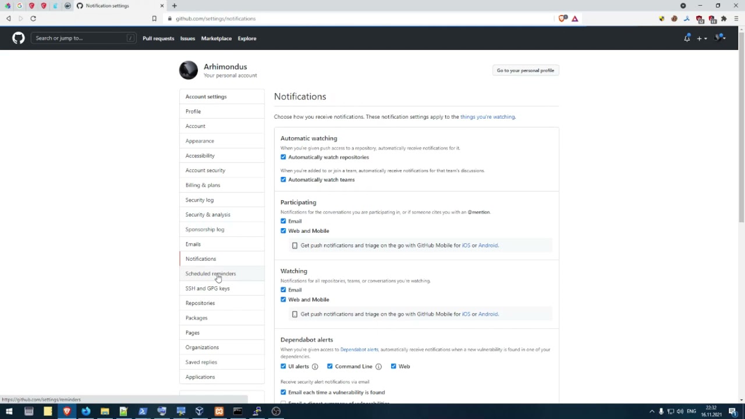Open iOS link under Participating

point(466,246)
